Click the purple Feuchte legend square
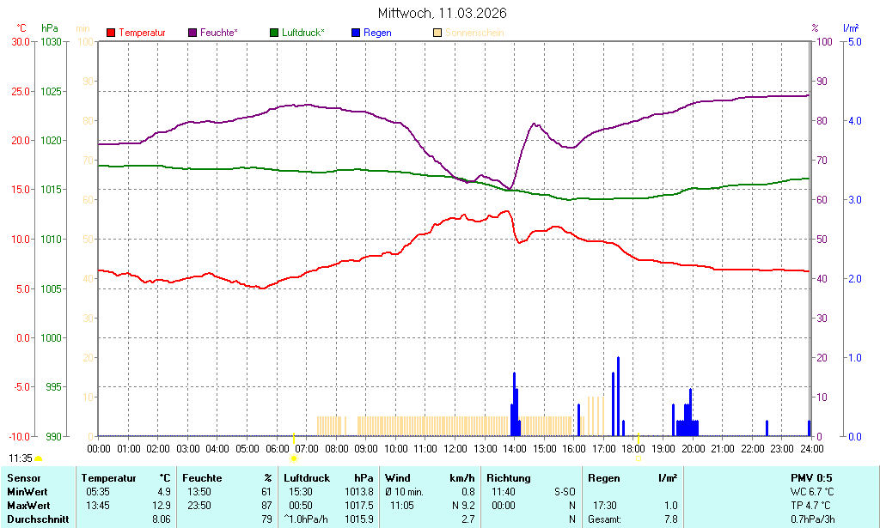Viewport: 880px width, 528px height. coord(192,33)
